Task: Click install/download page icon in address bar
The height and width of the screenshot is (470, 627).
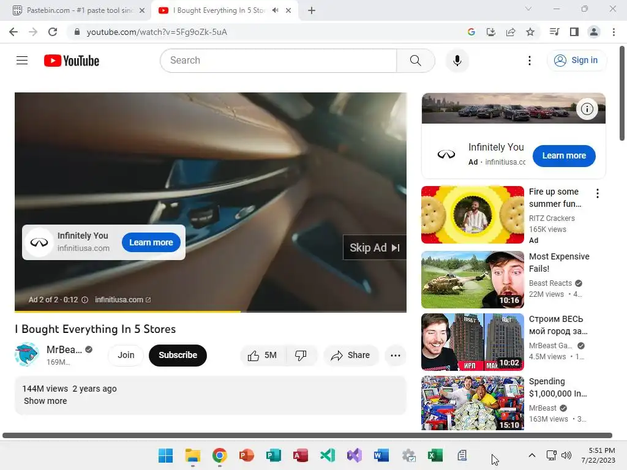Action: pos(490,32)
